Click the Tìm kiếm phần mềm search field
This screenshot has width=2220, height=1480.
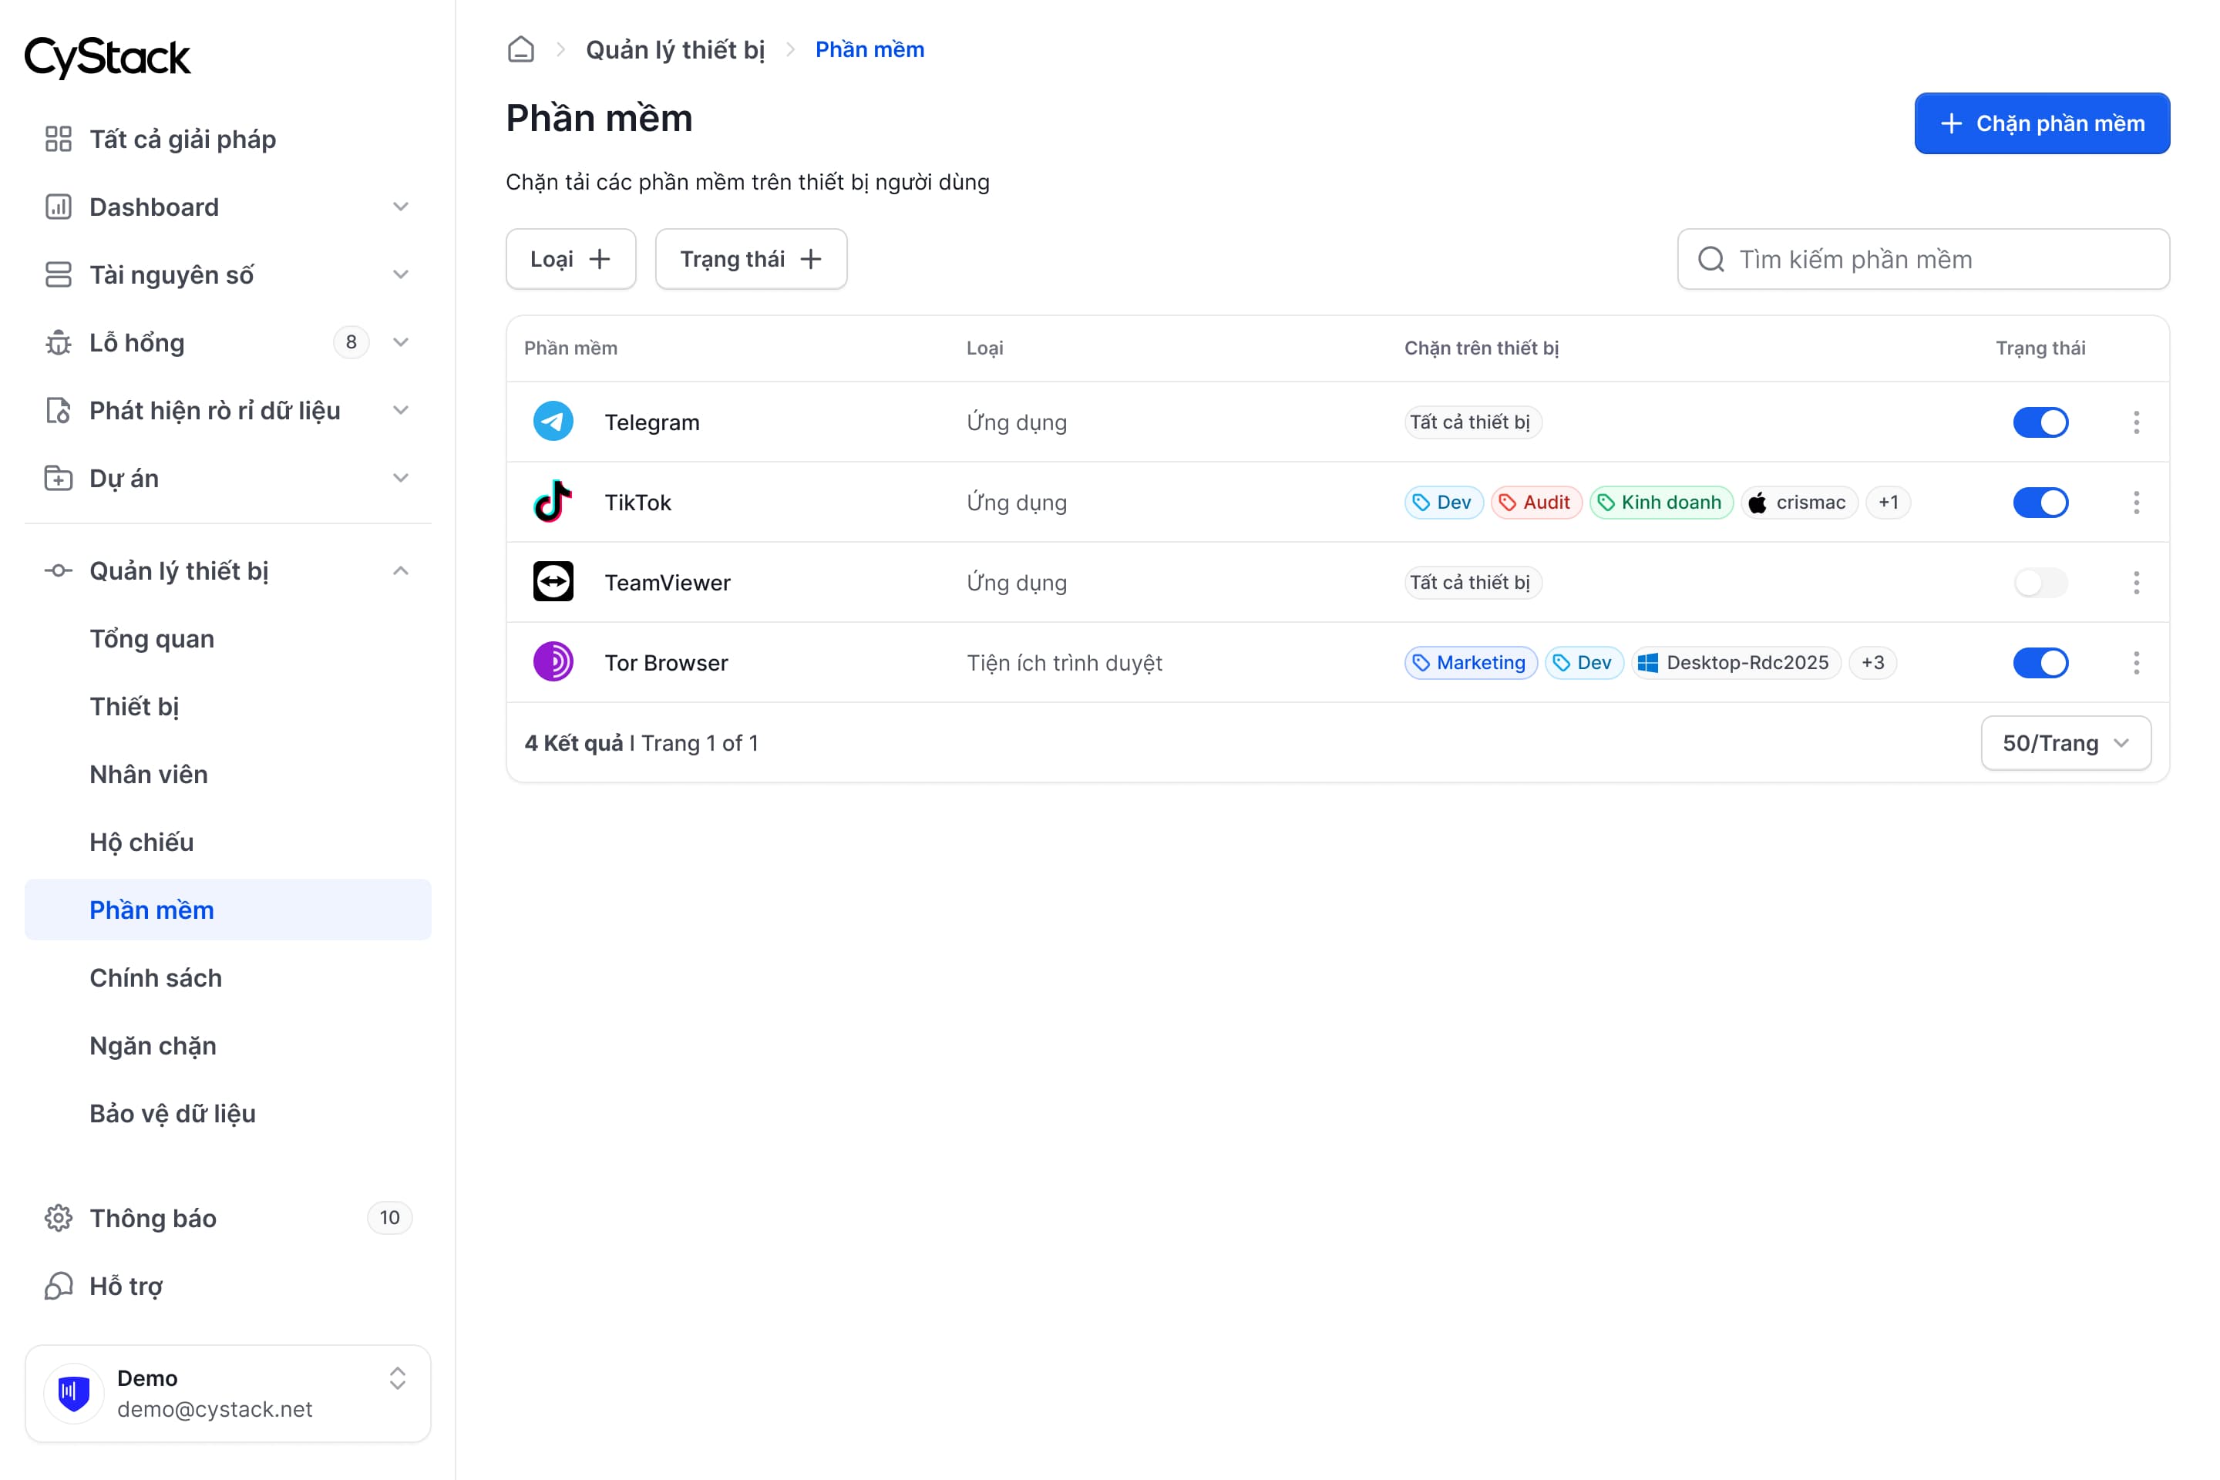pyautogui.click(x=1922, y=260)
